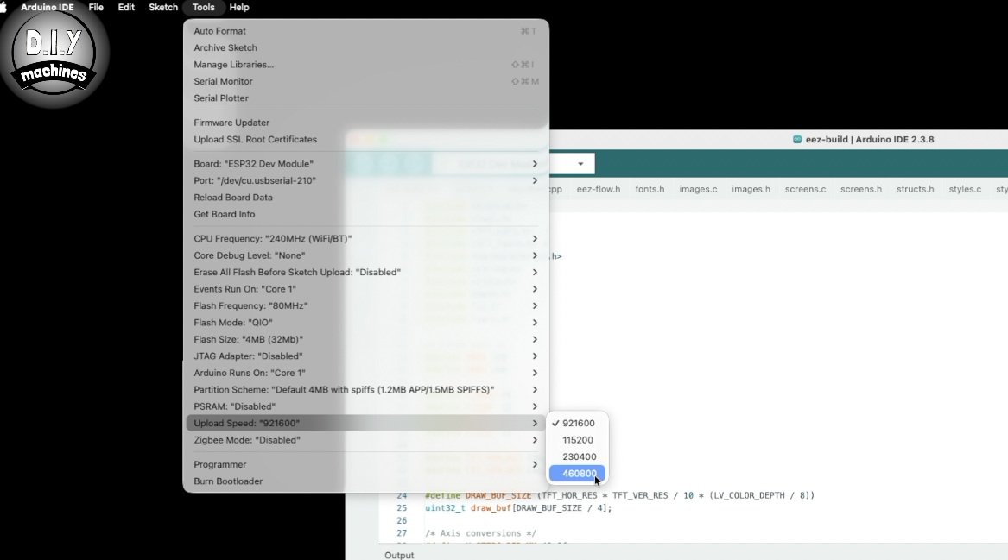Open the Edit menu

click(126, 7)
